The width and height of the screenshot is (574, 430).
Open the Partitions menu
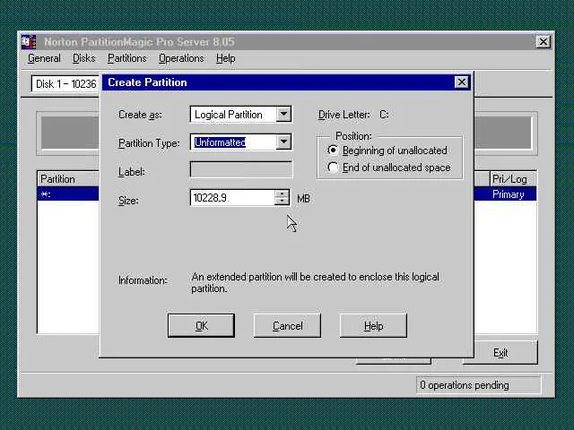126,58
